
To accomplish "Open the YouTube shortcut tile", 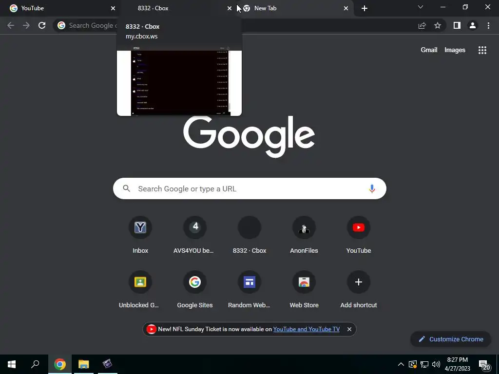I will pos(359,235).
